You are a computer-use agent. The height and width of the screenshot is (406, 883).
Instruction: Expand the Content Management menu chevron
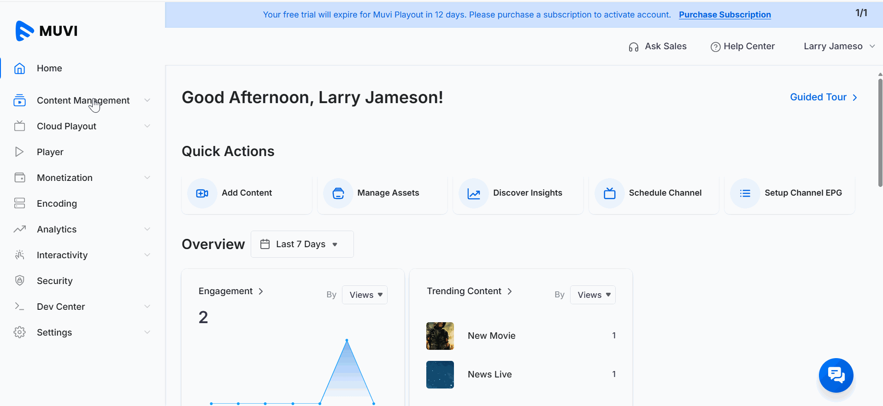coord(147,100)
